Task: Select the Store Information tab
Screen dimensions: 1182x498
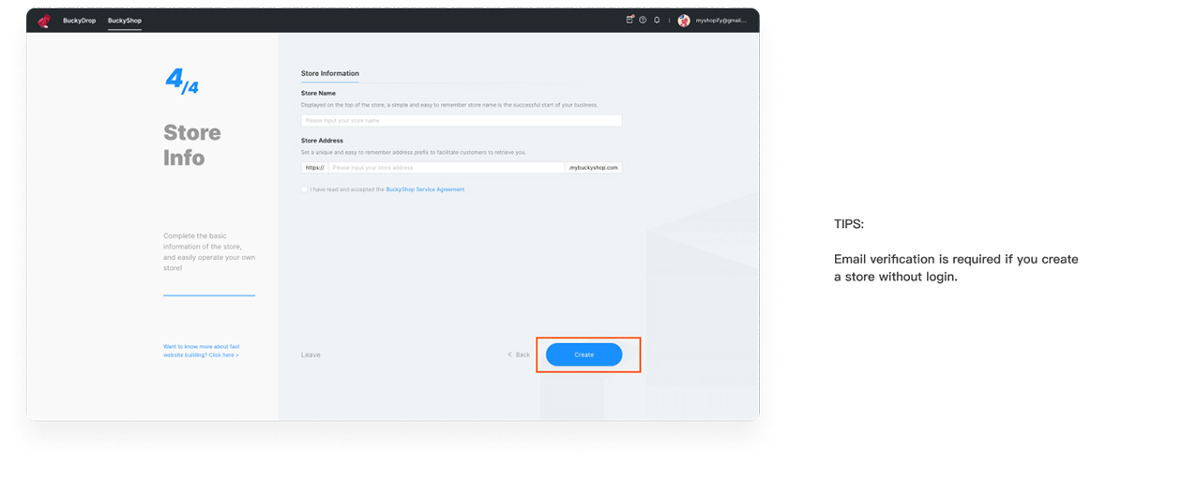Action: coord(330,73)
